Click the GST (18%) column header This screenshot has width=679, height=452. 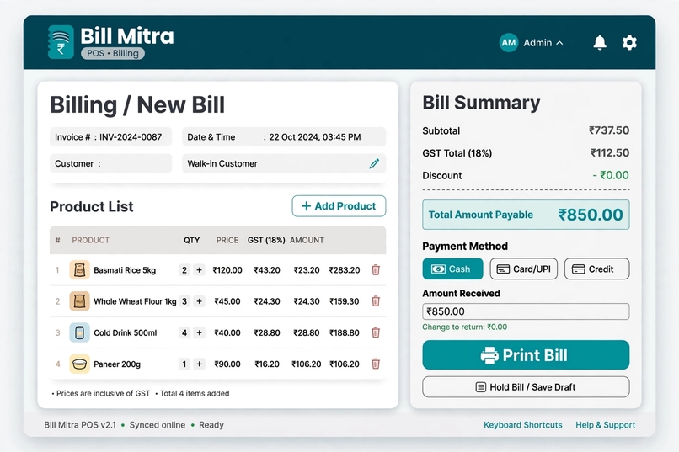point(266,240)
